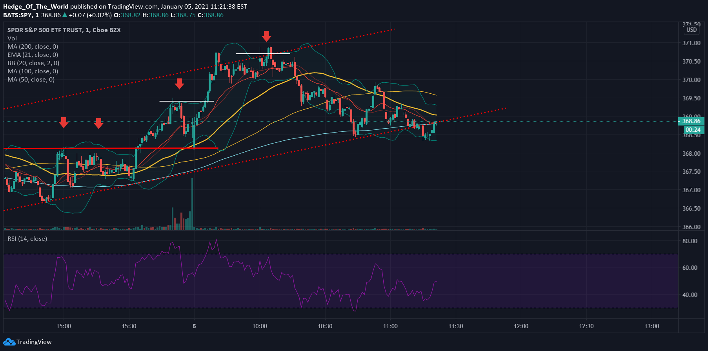708x351 pixels.
Task: Click the 12:30 time axis label
Action: (586, 326)
